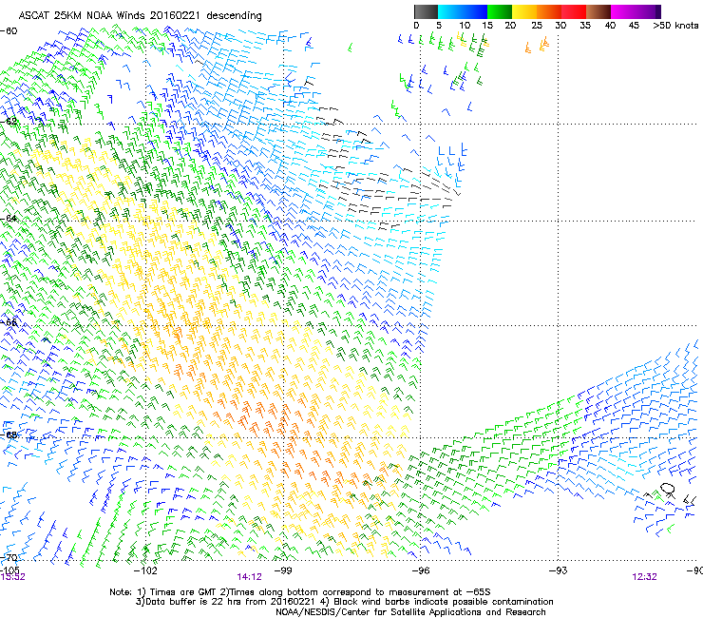Click the 'Times are GMT' note line
Screen dimensions: 703x618
coord(300,592)
